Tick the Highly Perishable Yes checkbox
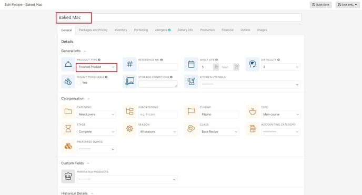The height and width of the screenshot is (195, 362). pyautogui.click(x=79, y=83)
